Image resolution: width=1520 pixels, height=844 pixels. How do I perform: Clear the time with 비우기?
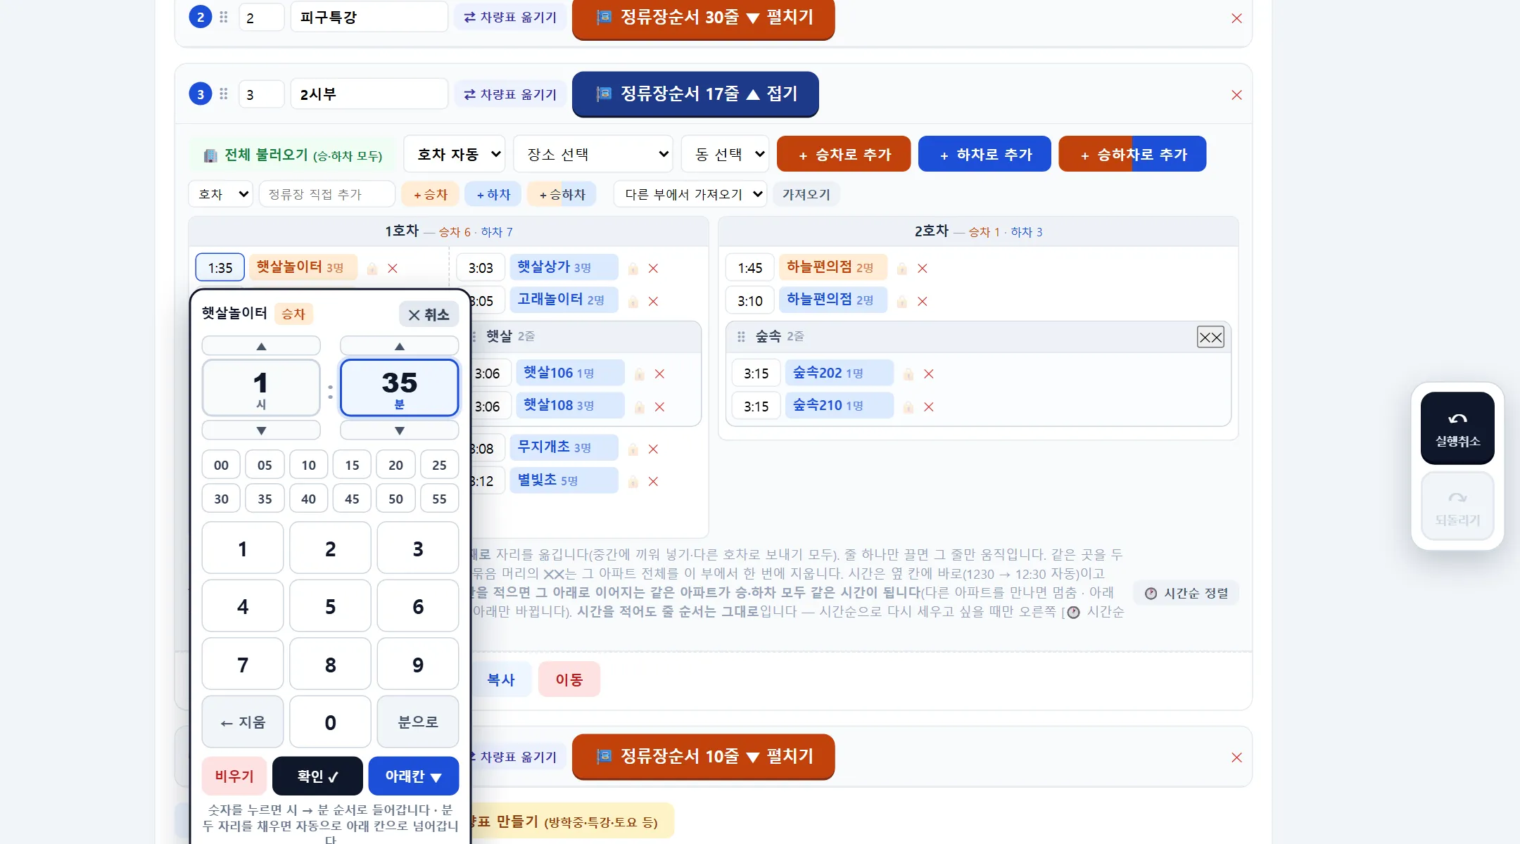(234, 776)
